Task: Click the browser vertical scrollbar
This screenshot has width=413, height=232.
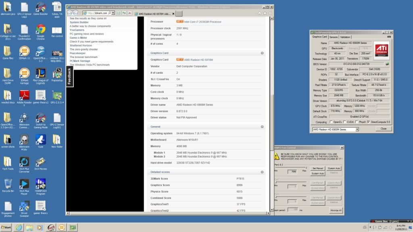Action: pos(272,114)
